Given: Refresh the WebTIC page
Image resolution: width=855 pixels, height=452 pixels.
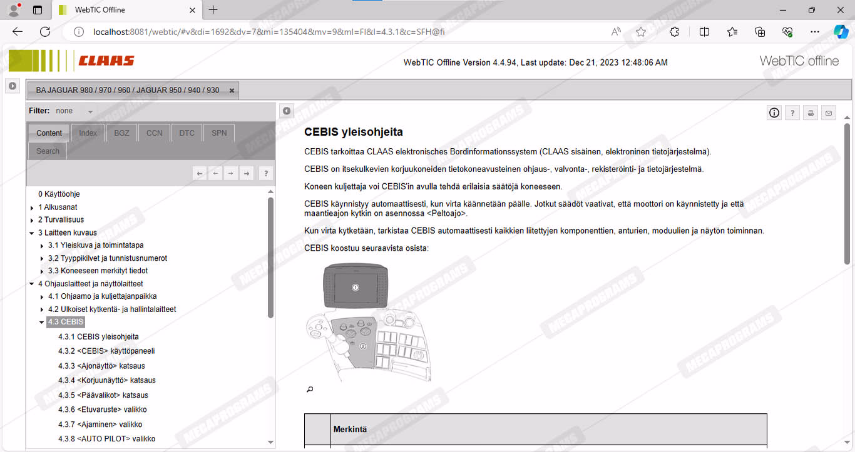Looking at the screenshot, I should tap(45, 32).
